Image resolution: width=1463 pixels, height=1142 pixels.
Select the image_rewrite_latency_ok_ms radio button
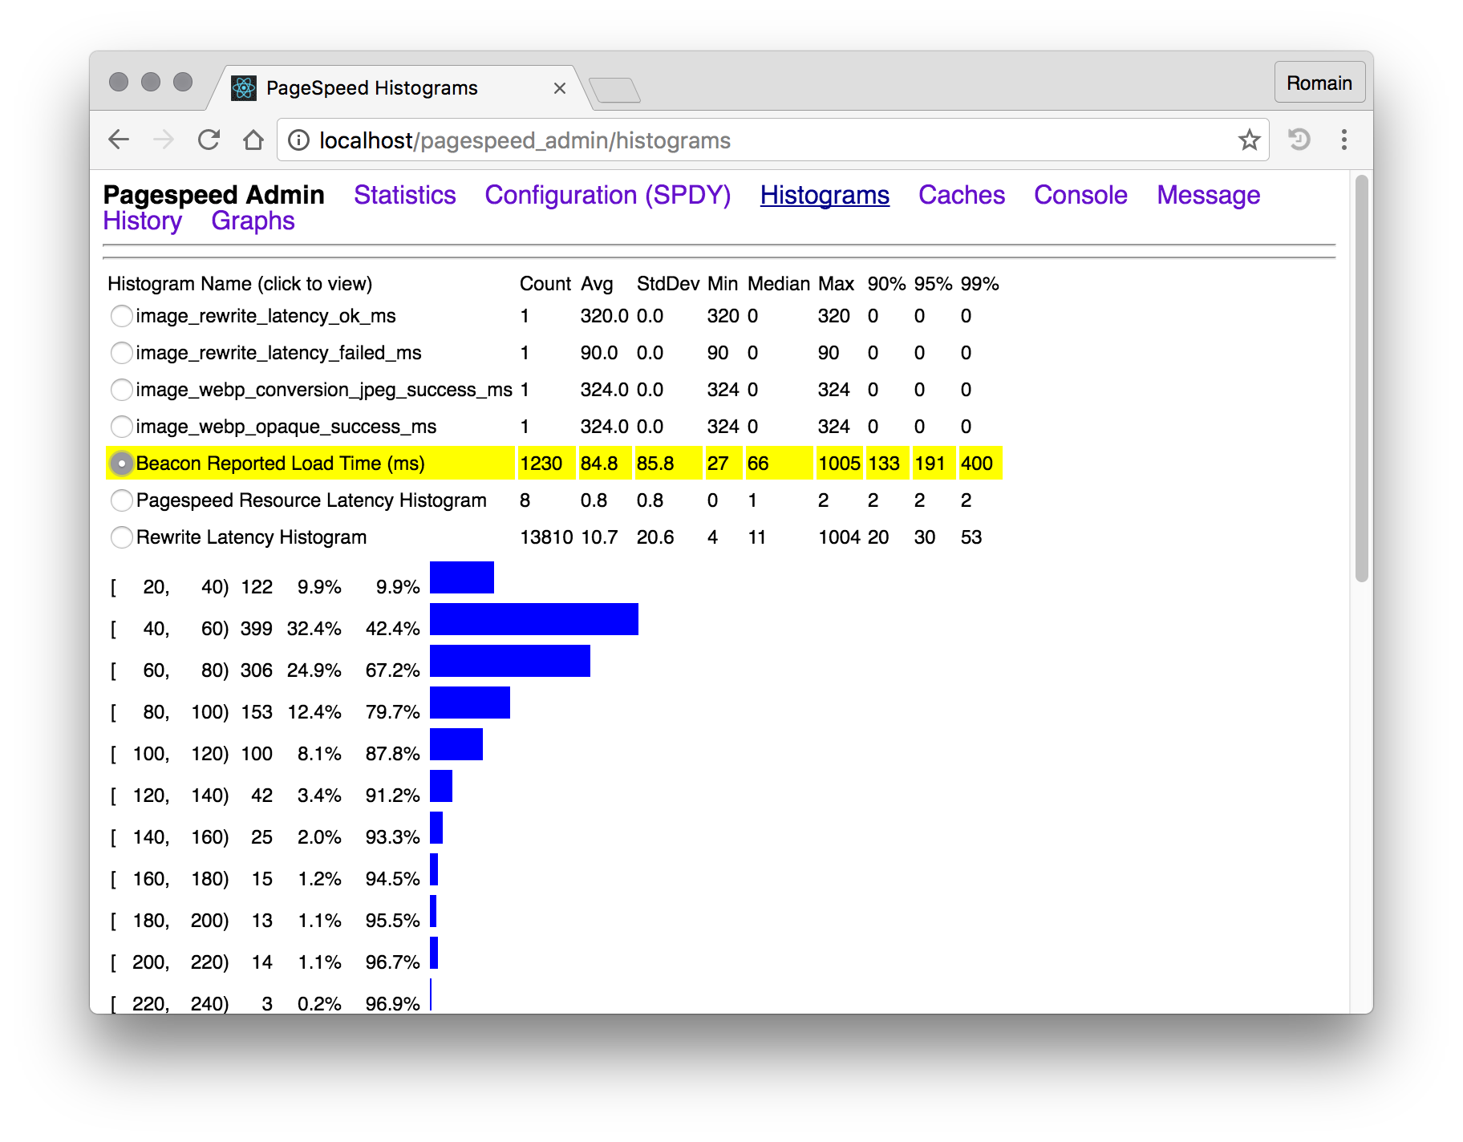click(122, 316)
